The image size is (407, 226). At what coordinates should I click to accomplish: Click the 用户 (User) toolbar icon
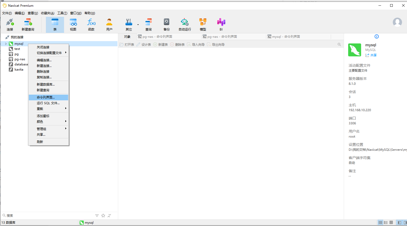pyautogui.click(x=109, y=25)
